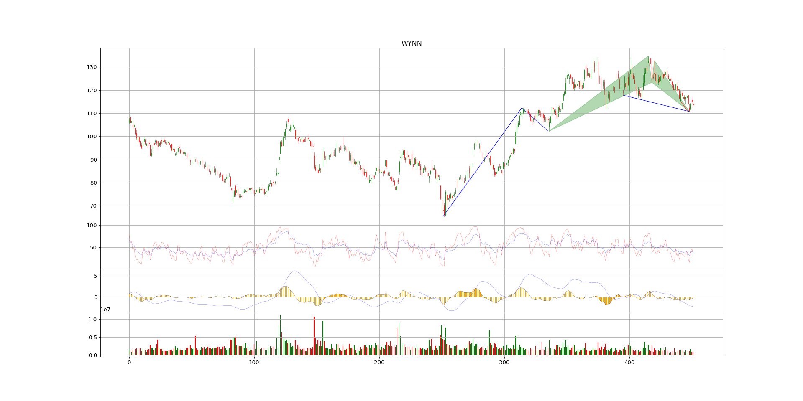Screen dimensions: 803x401
Task: Click the 0.5 volume axis label
Action: click(92, 338)
